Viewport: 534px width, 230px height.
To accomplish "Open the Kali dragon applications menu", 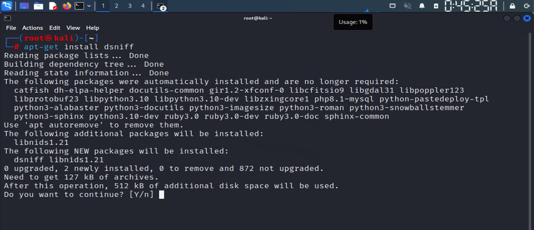I will click(x=7, y=6).
